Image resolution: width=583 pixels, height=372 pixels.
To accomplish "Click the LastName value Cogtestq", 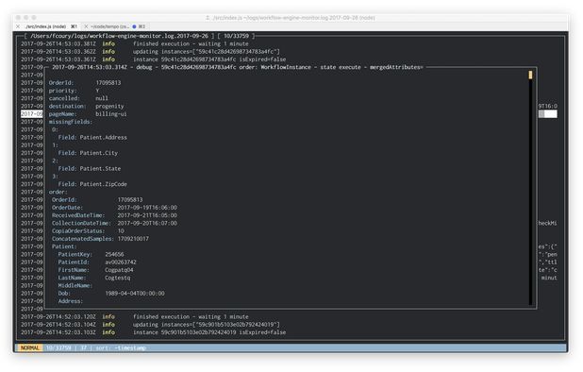I will tap(118, 278).
